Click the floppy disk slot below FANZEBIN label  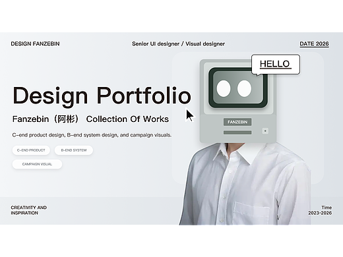point(237,132)
